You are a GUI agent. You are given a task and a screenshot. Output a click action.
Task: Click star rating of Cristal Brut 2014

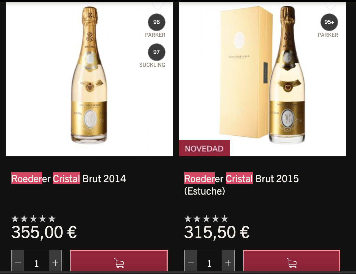(x=33, y=219)
